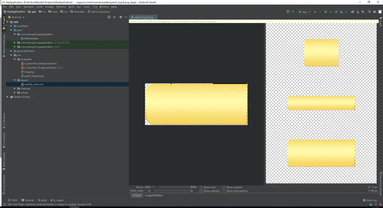Click MyApplication breadcrumb in navigation bar

[14, 12]
